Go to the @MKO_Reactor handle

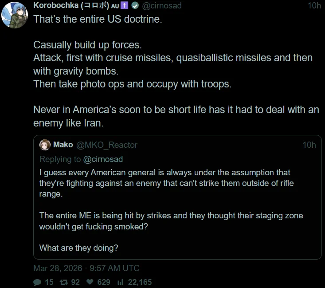click(107, 145)
